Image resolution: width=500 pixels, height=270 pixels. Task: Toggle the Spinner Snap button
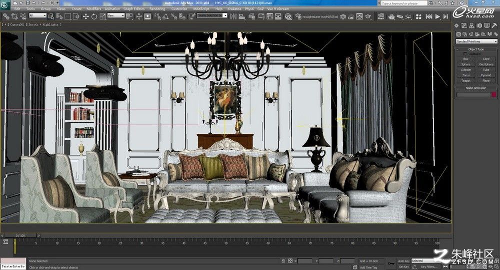tap(182, 16)
